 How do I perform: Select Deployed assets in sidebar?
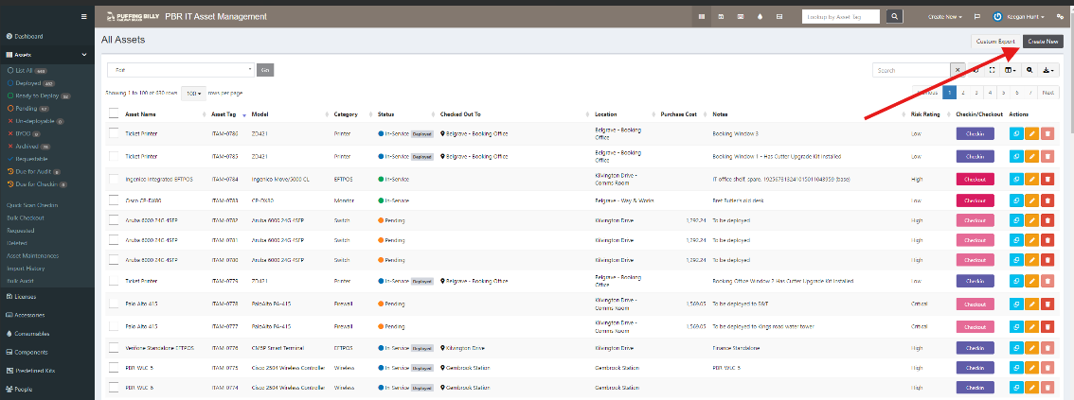point(31,82)
